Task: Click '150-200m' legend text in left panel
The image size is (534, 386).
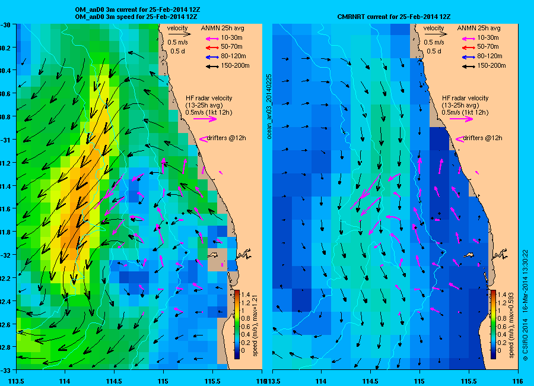Action: 236,65
